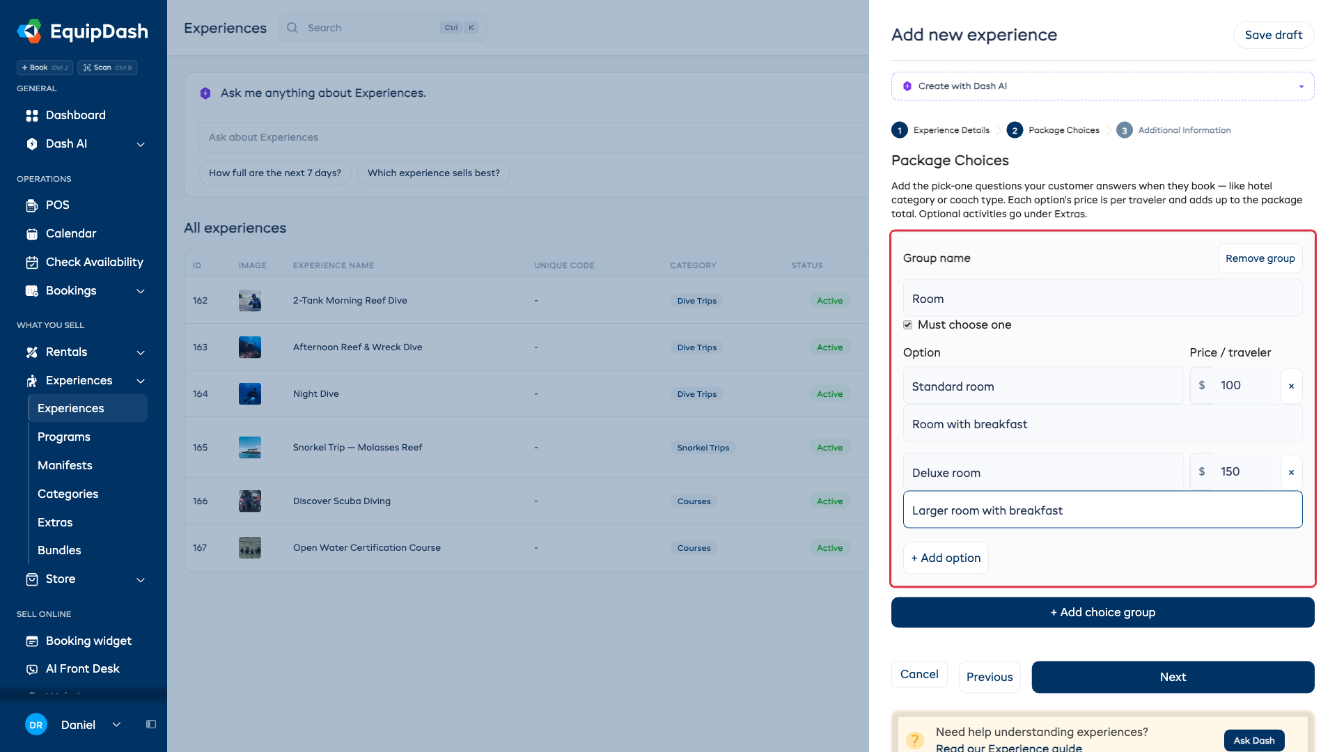The image size is (1337, 752).
Task: Click the Dash AI hexagon icon in sidebar
Action: [x=32, y=144]
